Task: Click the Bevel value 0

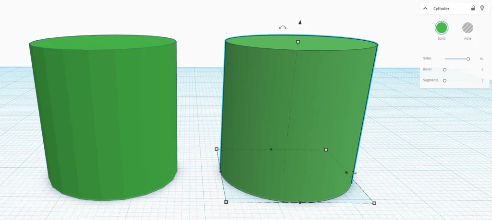Action: pyautogui.click(x=482, y=70)
